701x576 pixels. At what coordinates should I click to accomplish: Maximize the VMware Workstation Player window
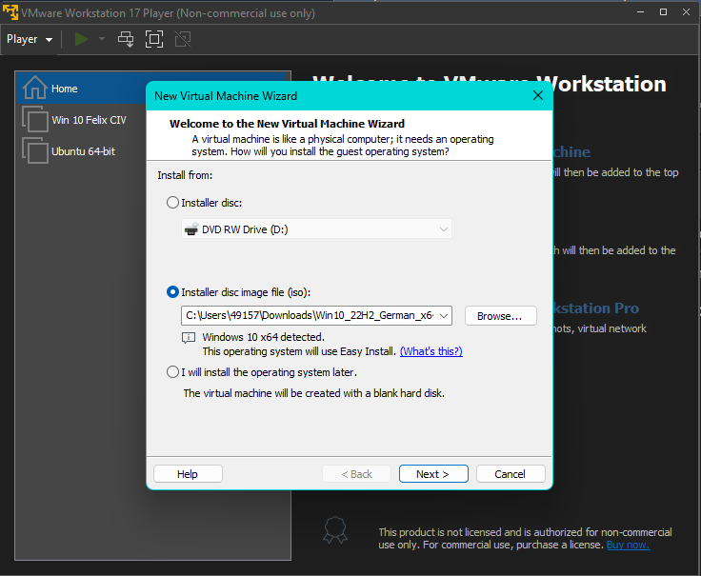click(x=664, y=12)
